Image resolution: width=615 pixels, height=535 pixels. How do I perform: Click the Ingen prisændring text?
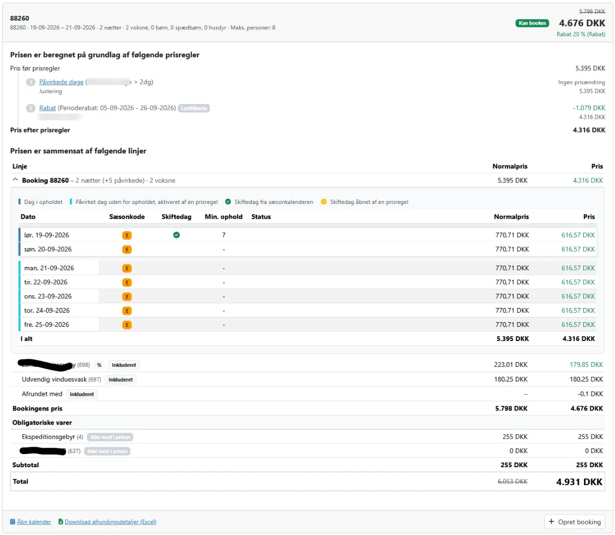[x=581, y=82]
